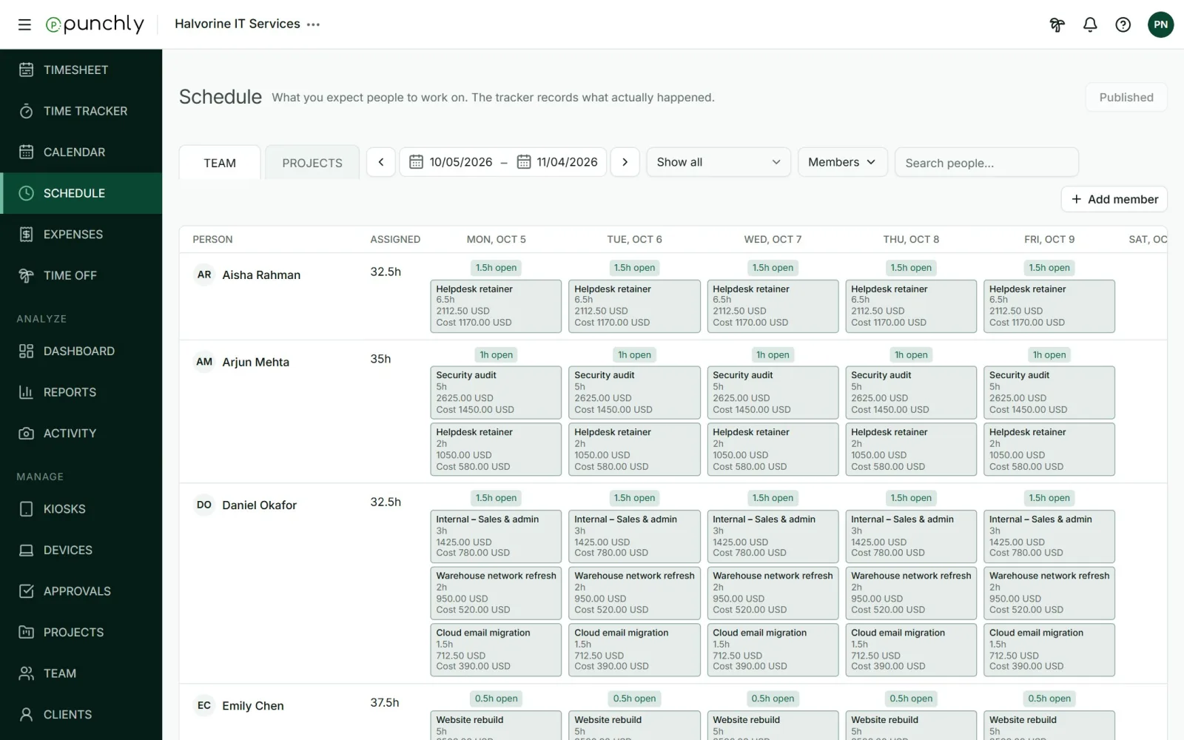Open the help question-mark icon
Image resolution: width=1184 pixels, height=740 pixels.
tap(1123, 24)
